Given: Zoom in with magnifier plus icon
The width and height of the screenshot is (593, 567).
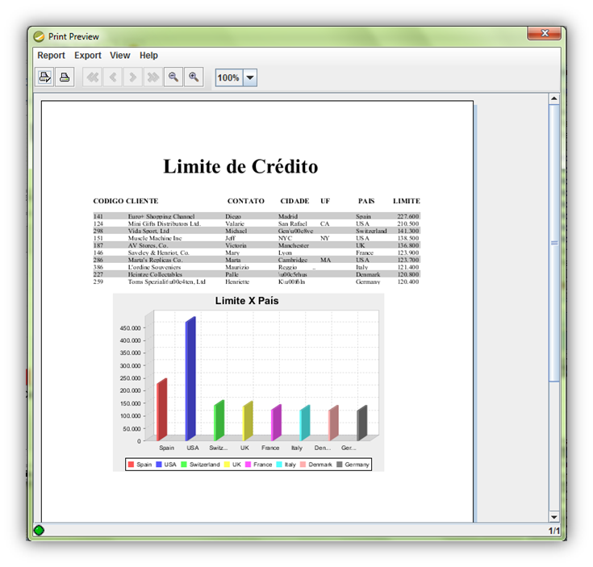Looking at the screenshot, I should pos(193,77).
